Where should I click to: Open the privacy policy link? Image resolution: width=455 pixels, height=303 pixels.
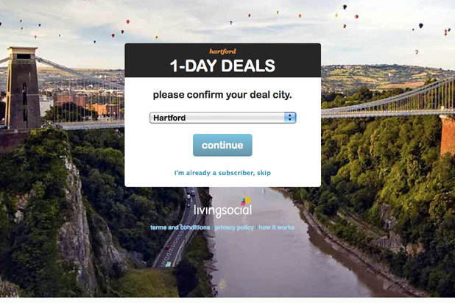point(234,227)
